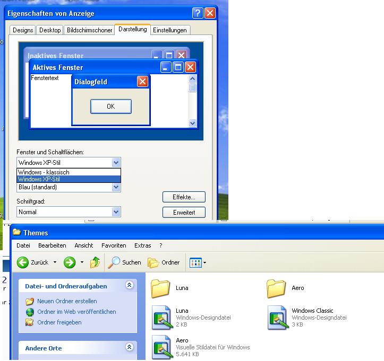This screenshot has height=361, width=384.
Task: Select the Windows Classic design file icon
Action: point(277,318)
